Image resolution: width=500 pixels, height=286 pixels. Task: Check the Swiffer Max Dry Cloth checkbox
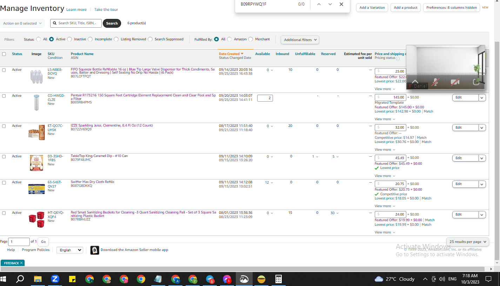pos(4,183)
